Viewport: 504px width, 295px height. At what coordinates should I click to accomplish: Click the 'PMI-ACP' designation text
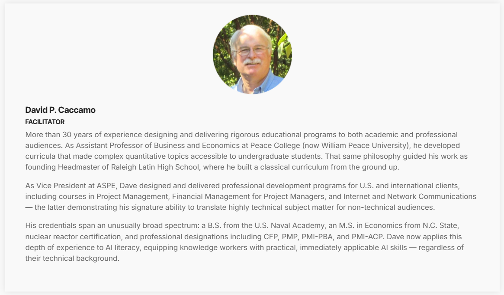[x=367, y=237]
